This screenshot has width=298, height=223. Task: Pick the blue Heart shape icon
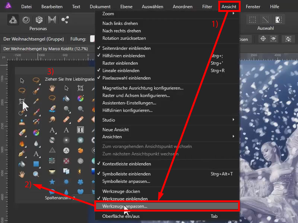tap(80, 191)
